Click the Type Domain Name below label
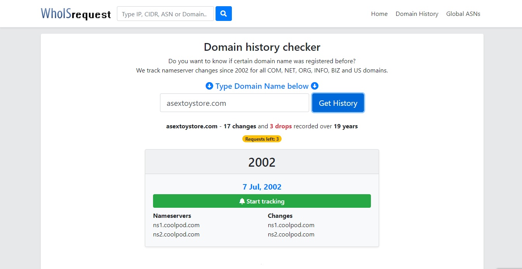Screen dimensions: 522x269 coord(262,86)
